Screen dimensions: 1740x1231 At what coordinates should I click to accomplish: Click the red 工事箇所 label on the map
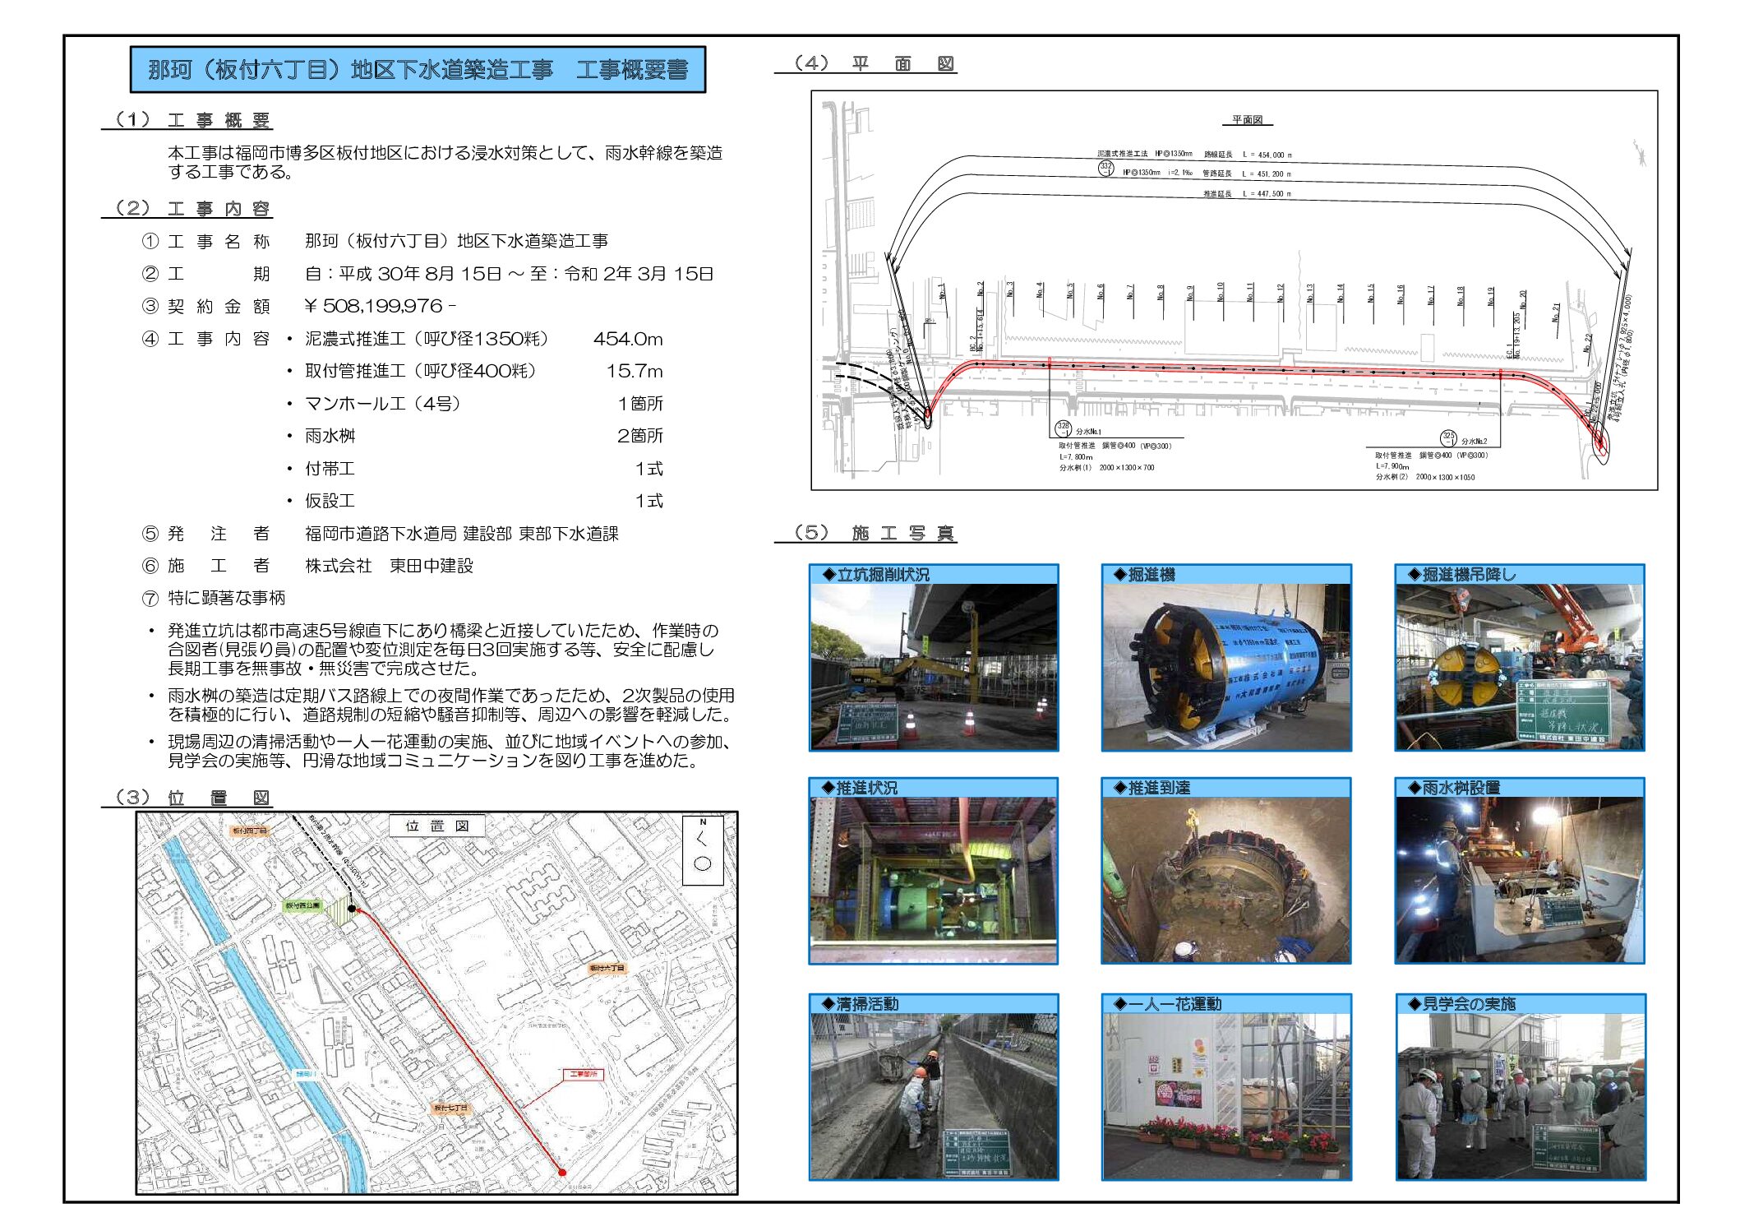click(584, 1074)
